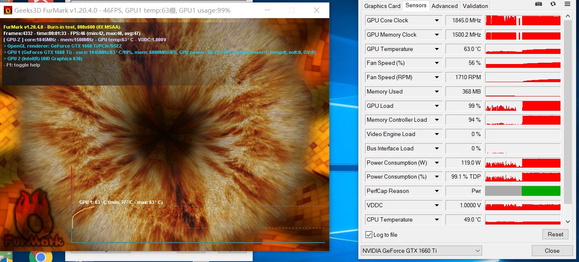Click the 1.0000 V VDDC value
The height and width of the screenshot is (262, 579).
click(464, 205)
